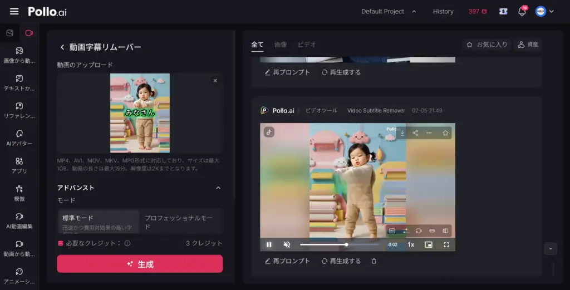Click 再生成する under the subtitle remover video
The image size is (570, 290).
(341, 261)
